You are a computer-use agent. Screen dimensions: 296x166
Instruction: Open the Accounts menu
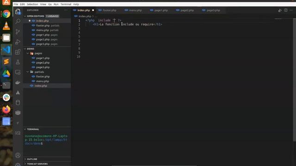click(x=18, y=155)
